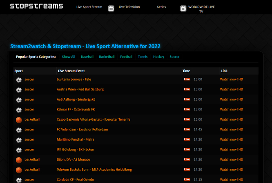The height and width of the screenshot is (183, 272).
Task: Click Watch now! HD for Austria Wien
Action: click(232, 89)
